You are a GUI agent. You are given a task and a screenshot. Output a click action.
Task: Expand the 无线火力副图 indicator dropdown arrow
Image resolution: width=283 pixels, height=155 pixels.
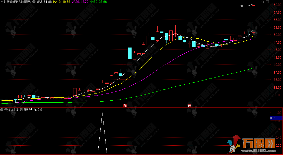2,110
